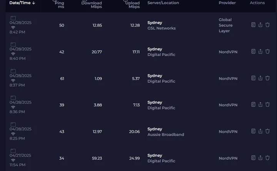277x171 pixels.
Task: Share the Aussie Broadband 8:25 PM result
Action: [260, 131]
